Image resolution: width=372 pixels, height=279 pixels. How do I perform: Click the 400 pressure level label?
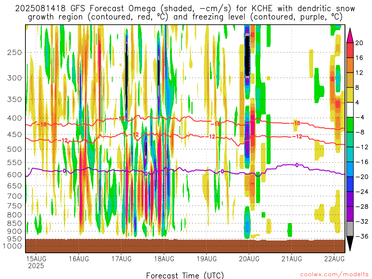pyautogui.click(x=15, y=118)
